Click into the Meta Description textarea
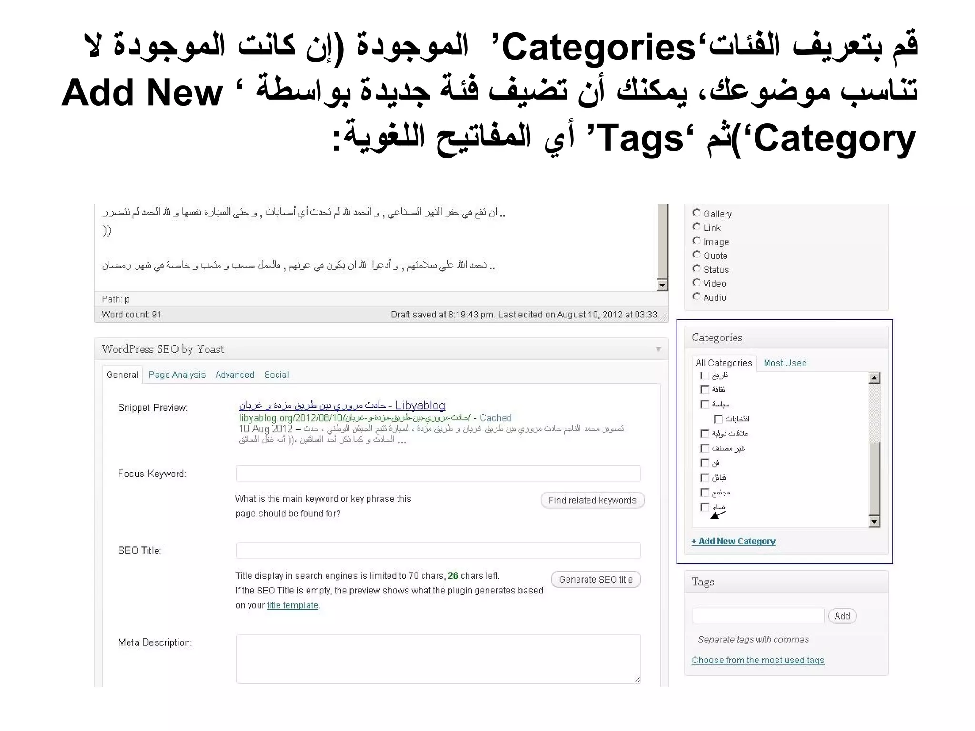 point(438,659)
